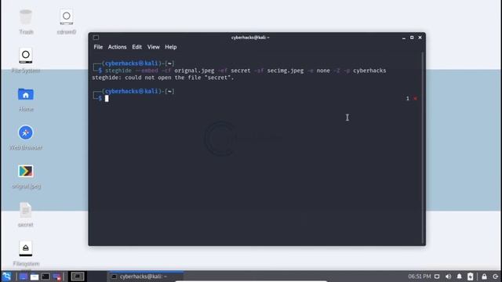Select the secret file on desktop
This screenshot has width=502, height=282.
(x=26, y=215)
